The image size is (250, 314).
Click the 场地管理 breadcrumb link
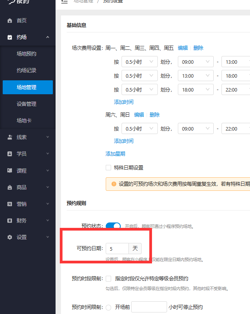tap(83, 1)
